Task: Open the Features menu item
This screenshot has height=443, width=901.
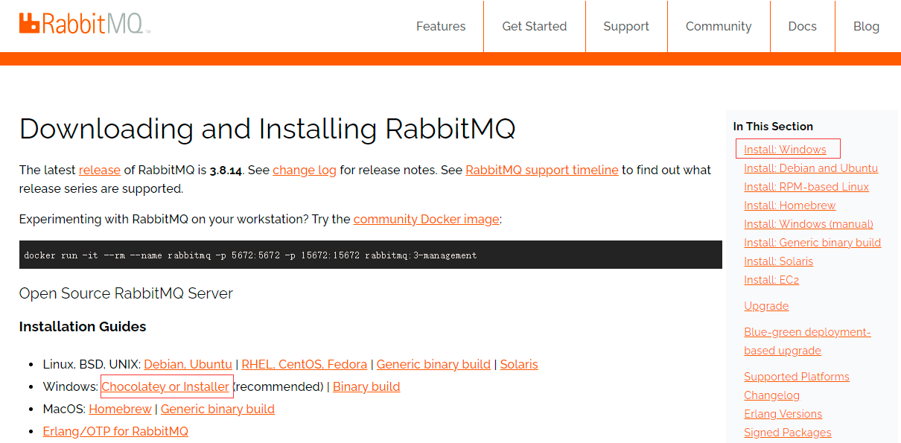Action: [x=441, y=26]
